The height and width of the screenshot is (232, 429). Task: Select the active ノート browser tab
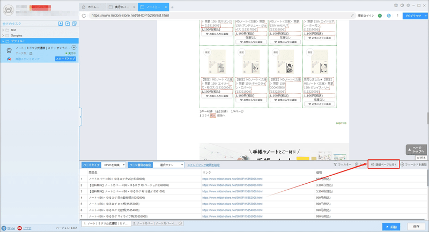coord(153,7)
